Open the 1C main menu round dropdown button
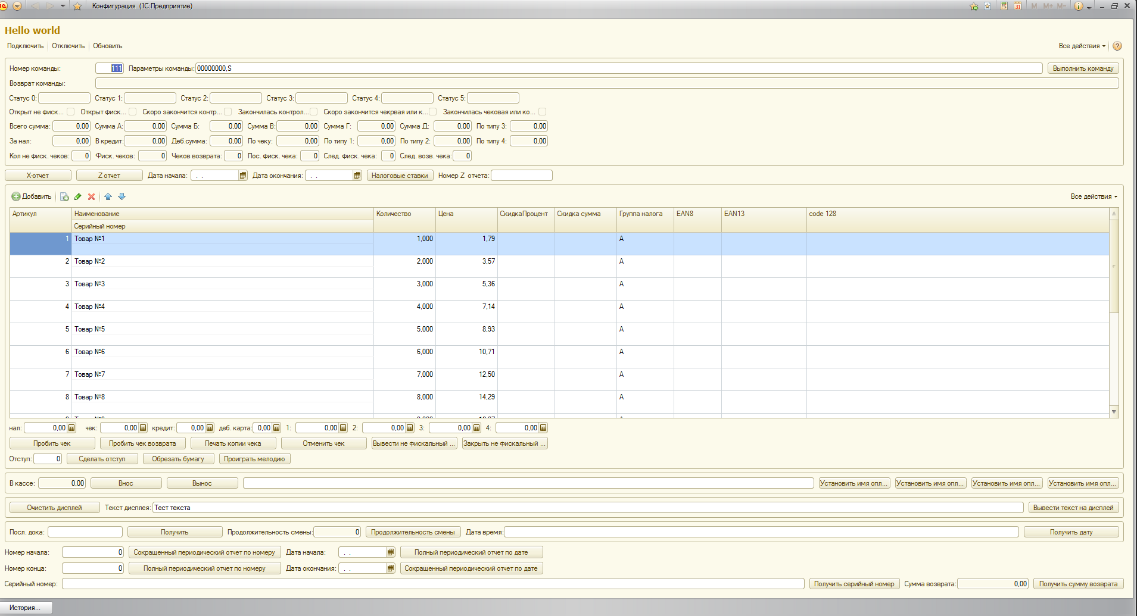Image resolution: width=1137 pixels, height=616 pixels. point(17,6)
